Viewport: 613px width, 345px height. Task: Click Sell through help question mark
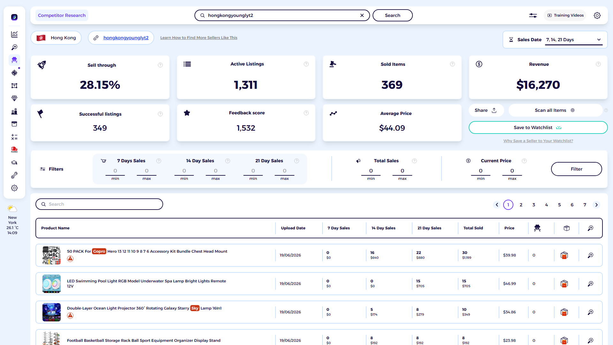pyautogui.click(x=160, y=65)
